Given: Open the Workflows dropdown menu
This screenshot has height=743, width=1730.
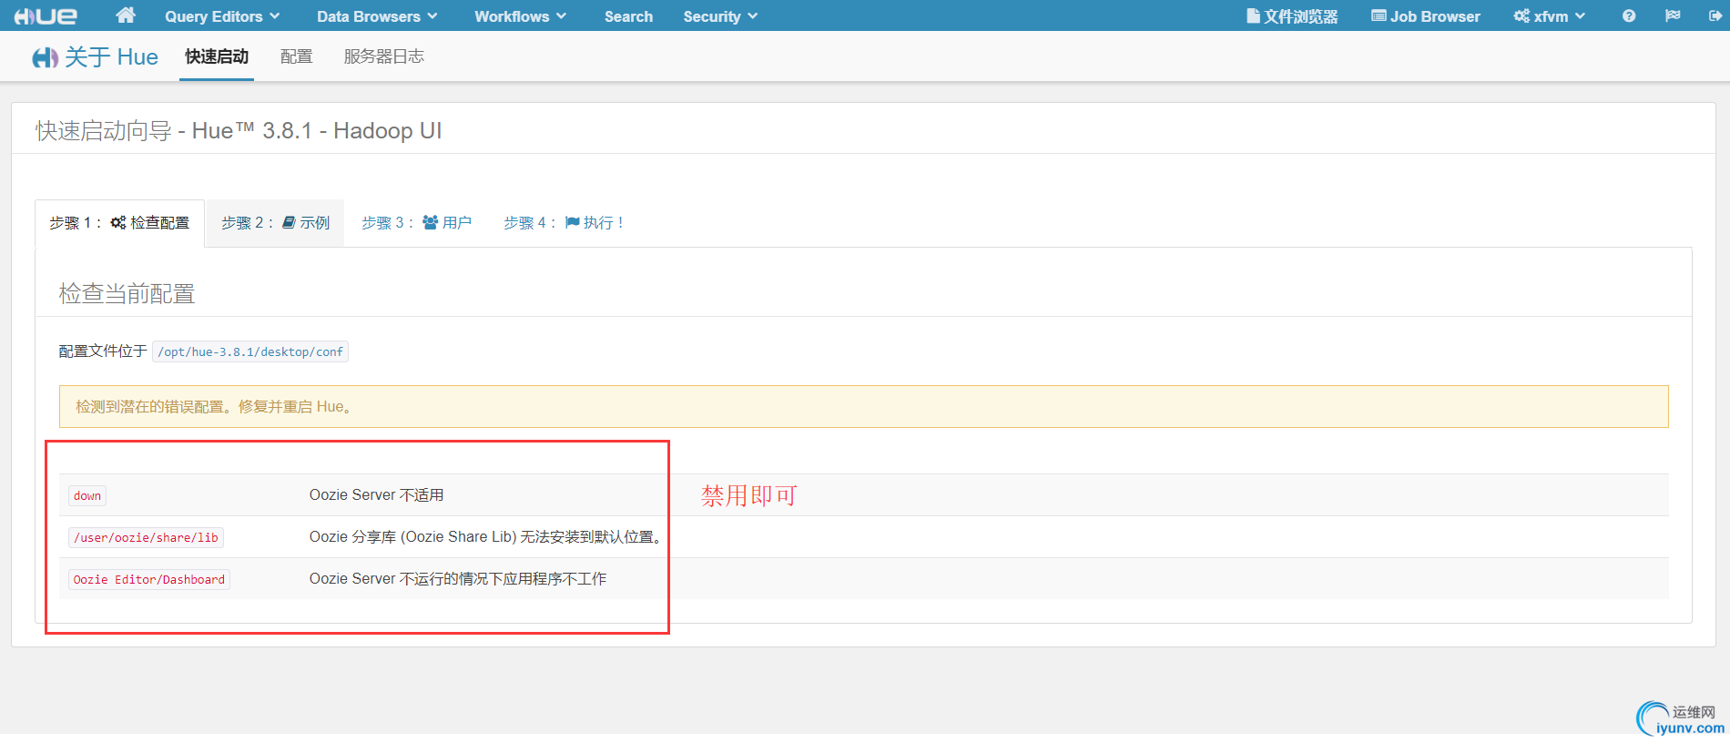Looking at the screenshot, I should 521,16.
